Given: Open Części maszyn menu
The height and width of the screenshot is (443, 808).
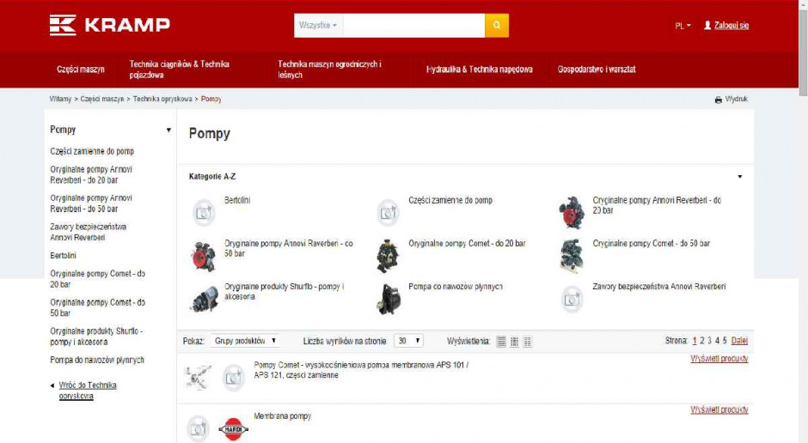Looking at the screenshot, I should pos(81,69).
